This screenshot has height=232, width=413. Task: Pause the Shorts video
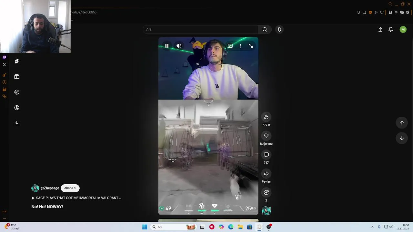tap(167, 46)
